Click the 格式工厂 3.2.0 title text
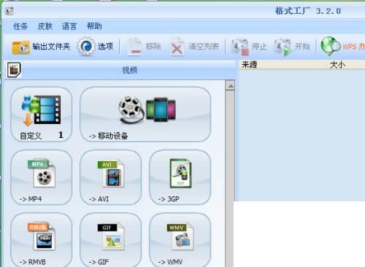The image size is (365, 267). point(308,11)
